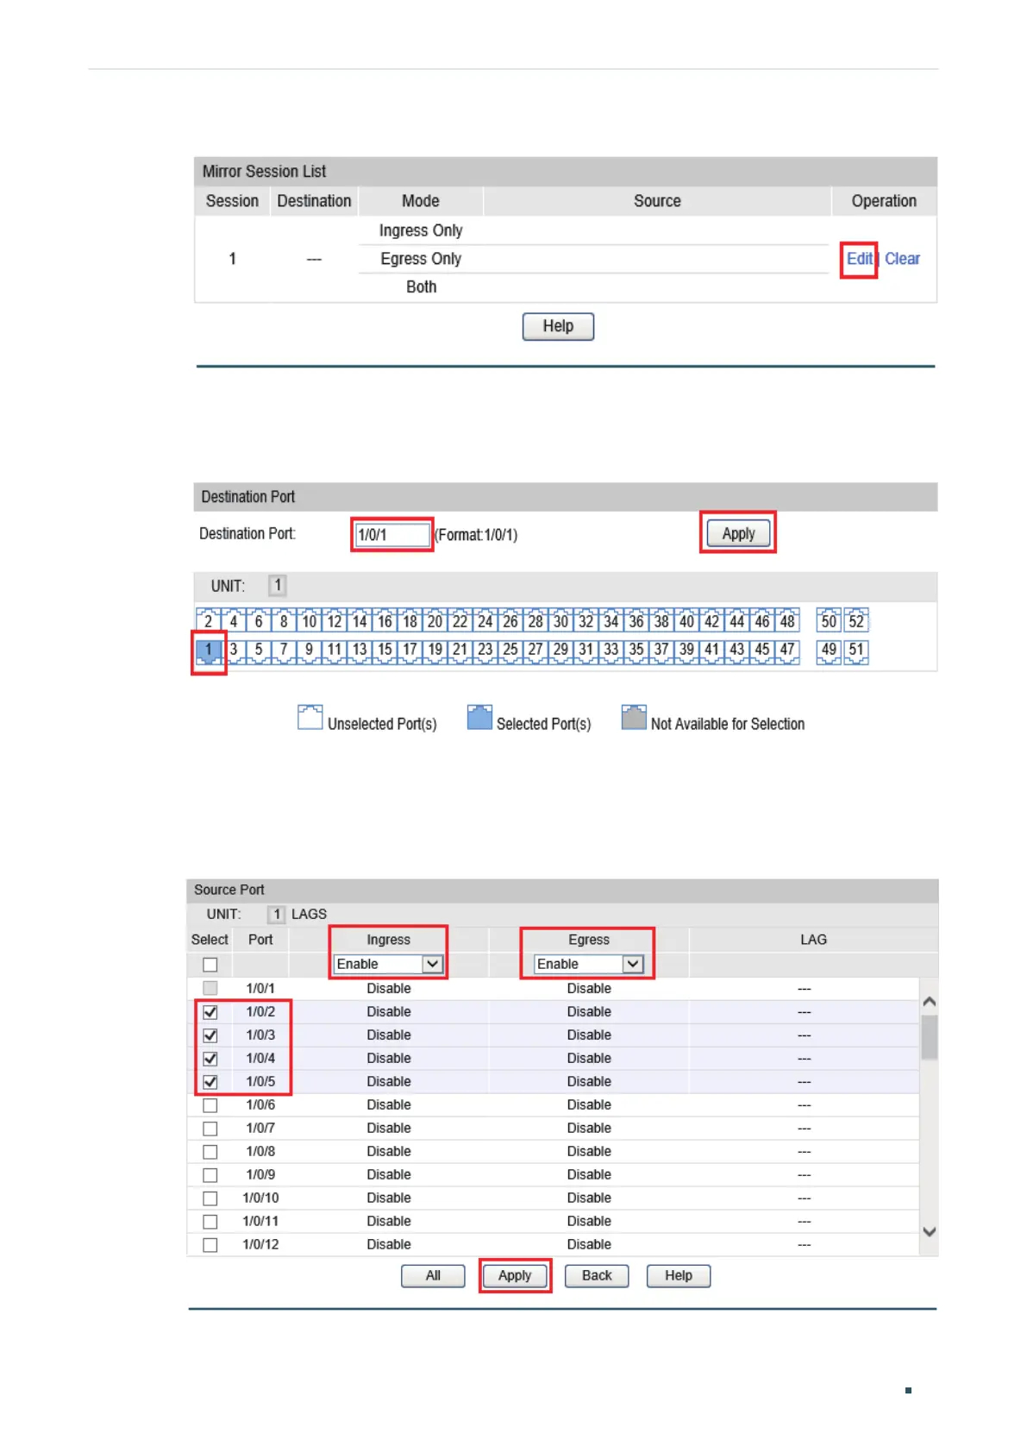Select port 48 icon in the port panel
This screenshot has height=1453, width=1027.
pyautogui.click(x=787, y=620)
